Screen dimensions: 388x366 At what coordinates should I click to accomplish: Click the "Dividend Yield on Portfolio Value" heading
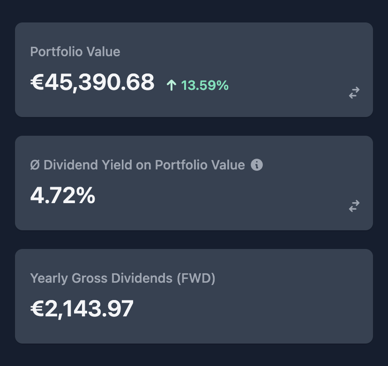(x=144, y=165)
